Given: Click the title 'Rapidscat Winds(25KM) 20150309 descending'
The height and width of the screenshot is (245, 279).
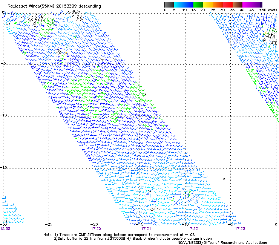Looking at the screenshot, I should tap(54, 6).
